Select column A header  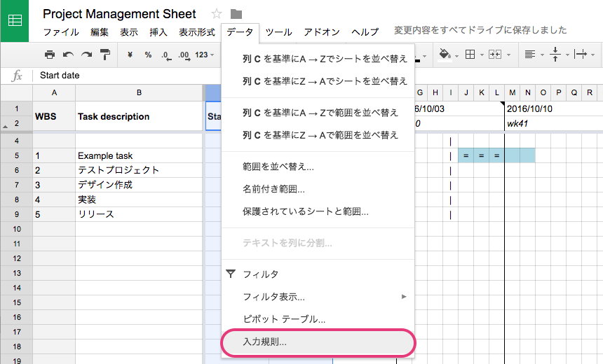54,92
